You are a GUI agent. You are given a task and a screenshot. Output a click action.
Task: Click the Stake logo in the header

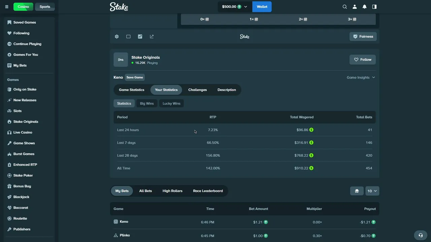(x=119, y=7)
